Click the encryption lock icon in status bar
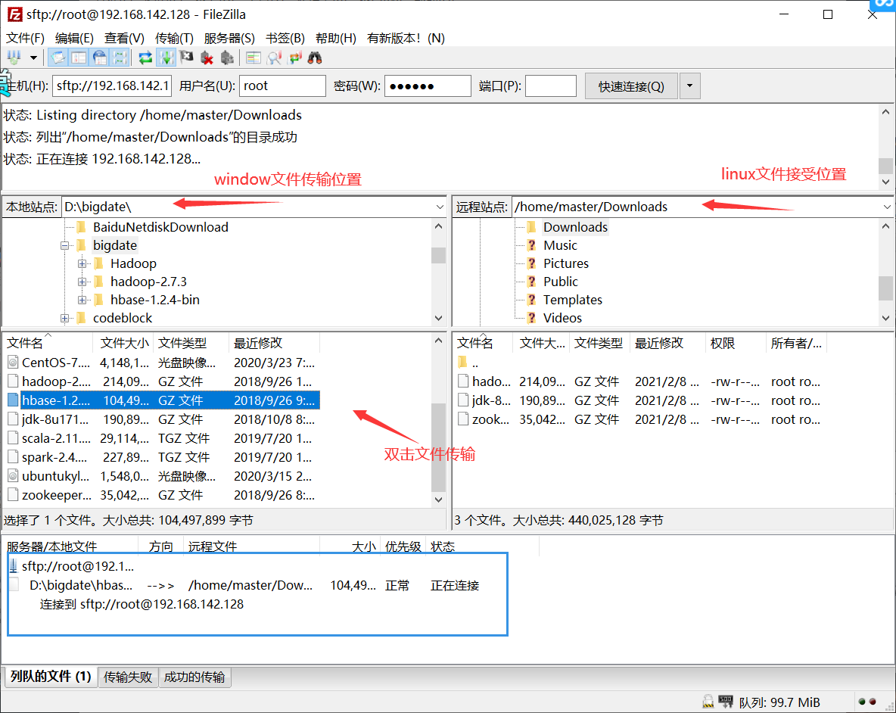The height and width of the screenshot is (713, 896). tap(708, 702)
